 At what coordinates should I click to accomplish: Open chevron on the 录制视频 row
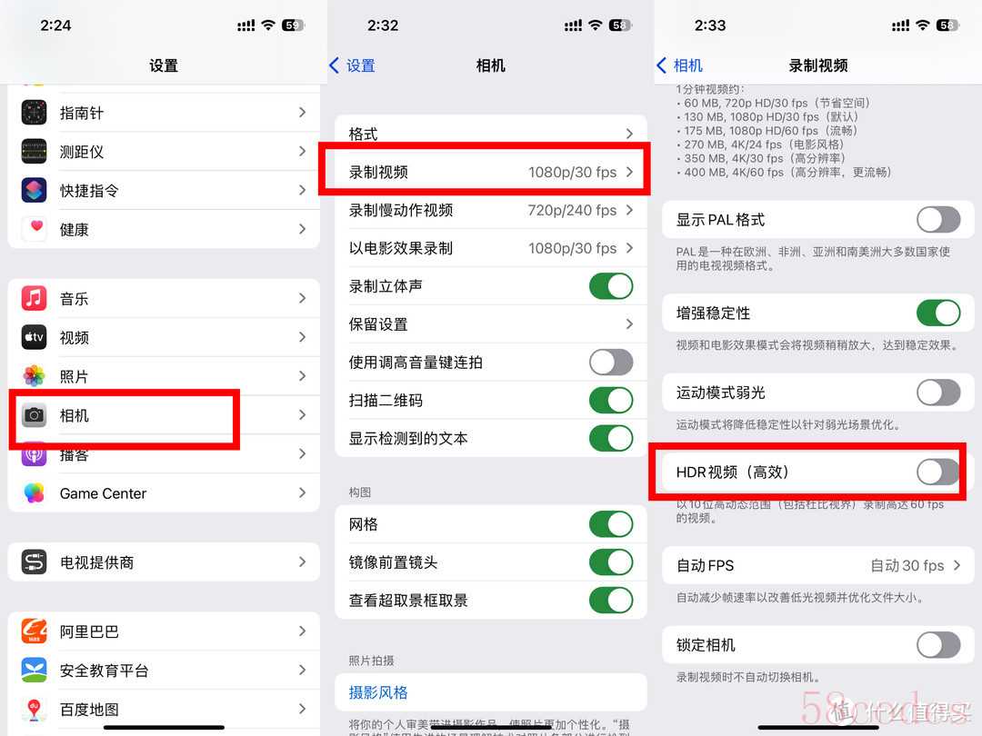point(629,172)
